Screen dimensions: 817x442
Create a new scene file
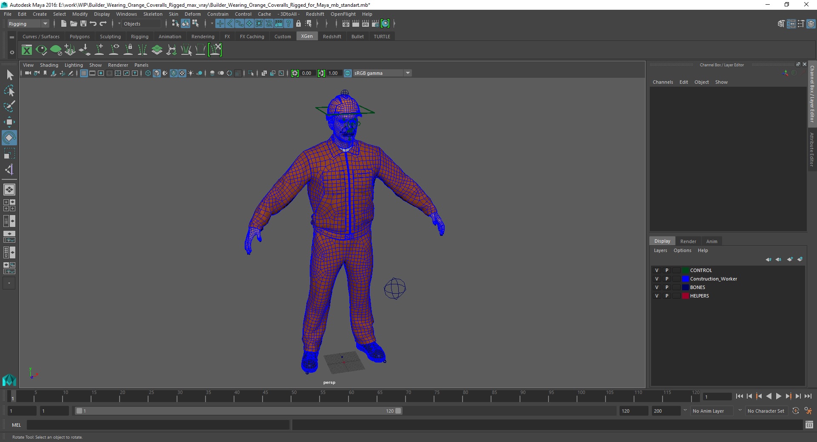point(64,24)
